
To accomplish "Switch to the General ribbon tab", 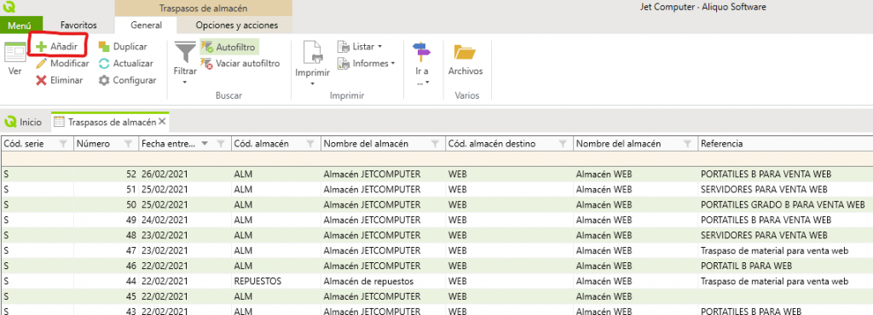I will [x=146, y=25].
